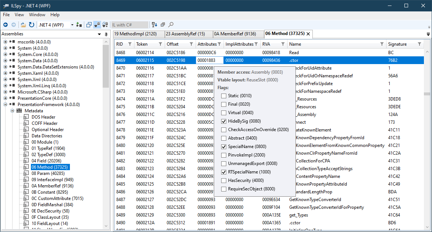The image size is (432, 232).
Task: Switch to the 0A MemberRef (9136) tab
Action: (235, 34)
